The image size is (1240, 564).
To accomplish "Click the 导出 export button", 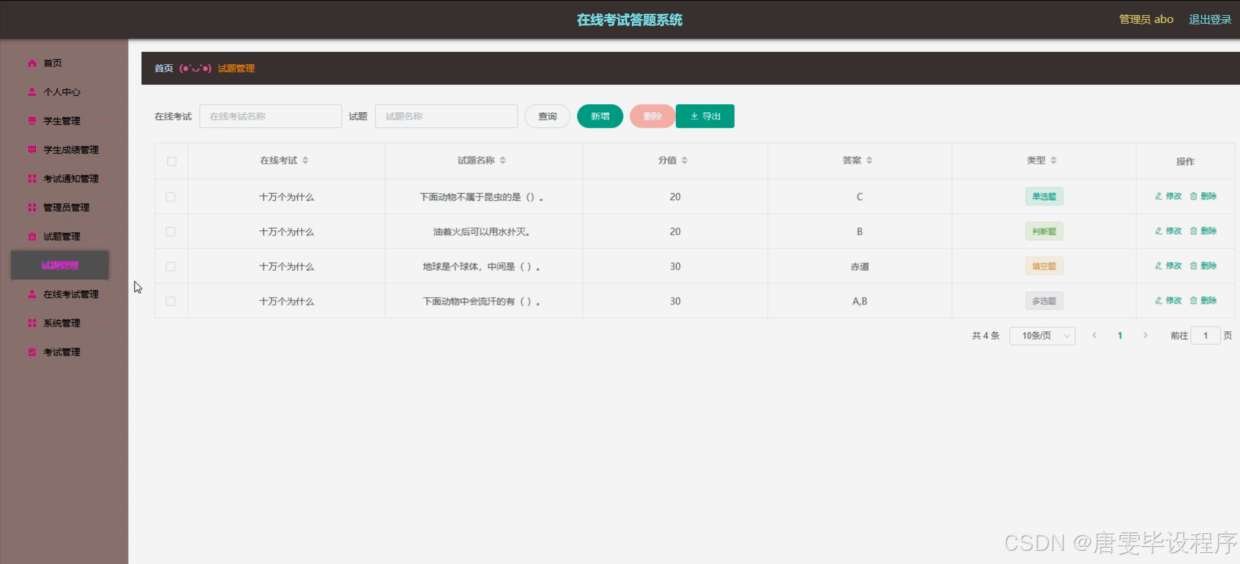I will tap(705, 116).
